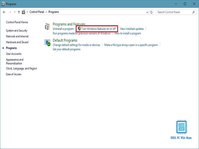Open the Recent locations dropdown arrow
This screenshot has width=199, height=149.
tap(15, 12)
